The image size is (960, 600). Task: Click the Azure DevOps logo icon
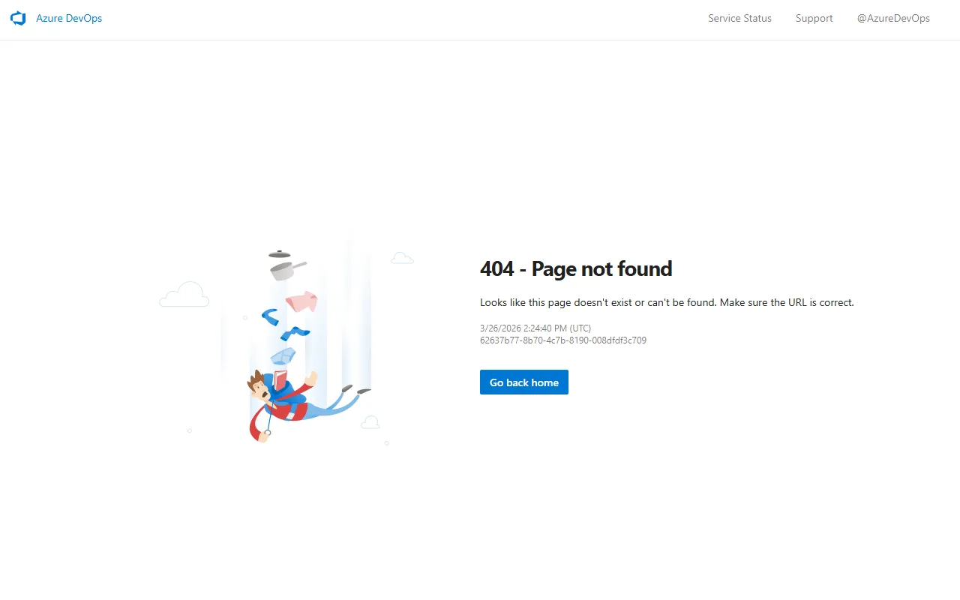[18, 19]
